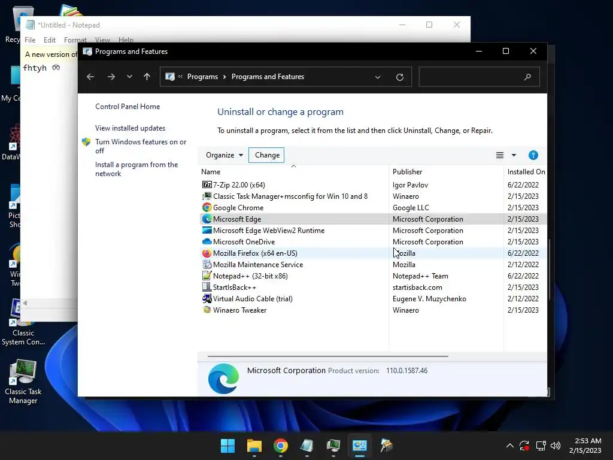Select Winaero Tweaker program name
The width and height of the screenshot is (613, 460).
point(239,310)
